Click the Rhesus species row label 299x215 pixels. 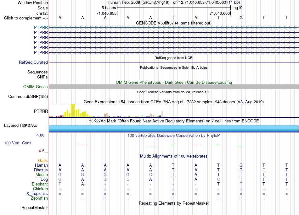[x=41, y=170]
